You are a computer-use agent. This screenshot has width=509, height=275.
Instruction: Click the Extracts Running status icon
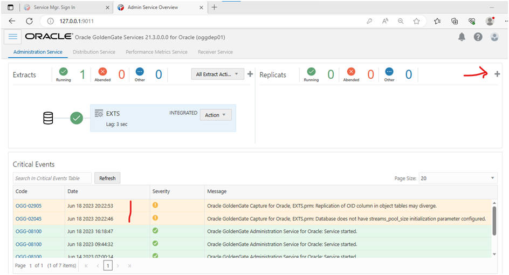point(63,71)
